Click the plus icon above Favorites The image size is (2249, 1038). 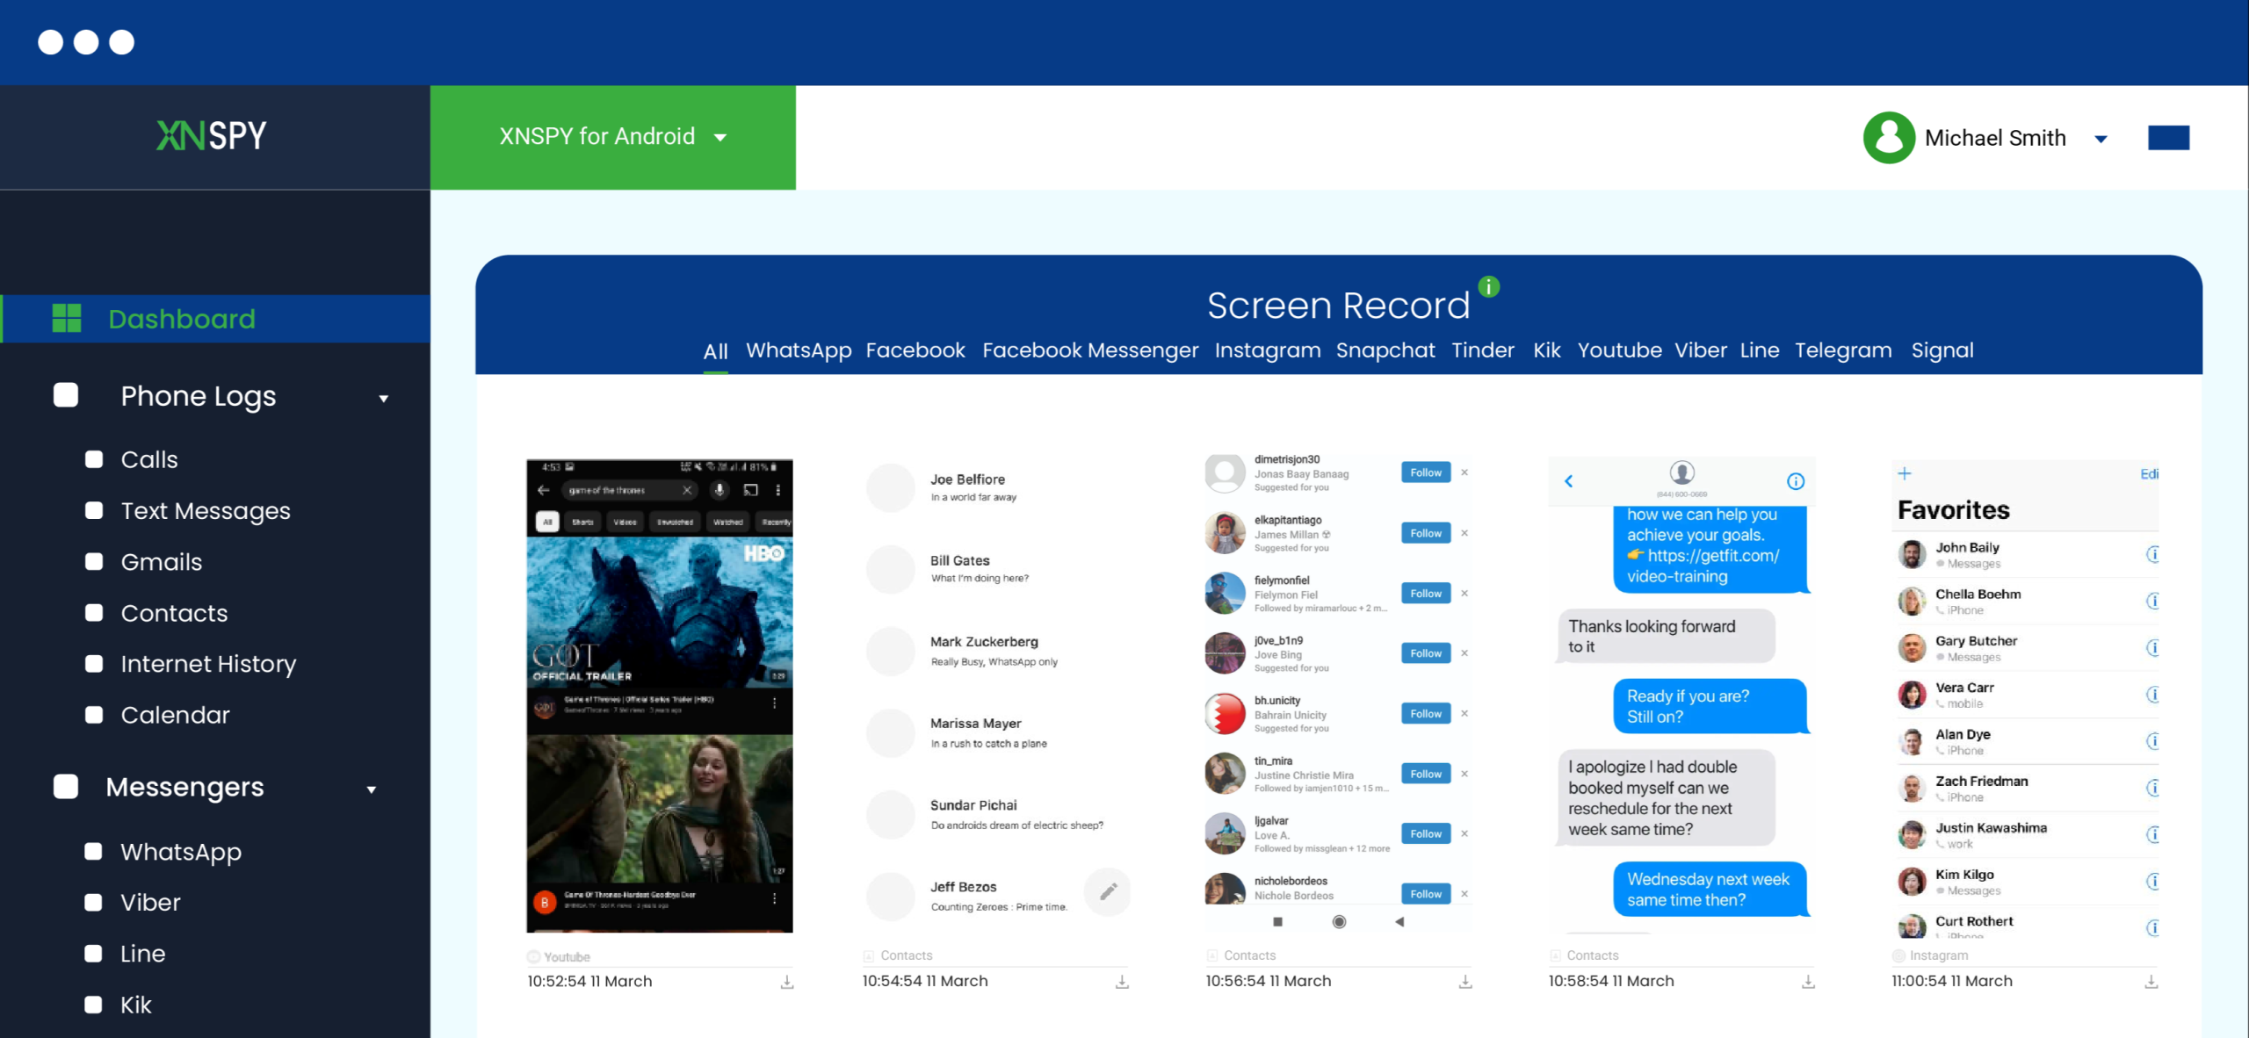click(x=1905, y=474)
